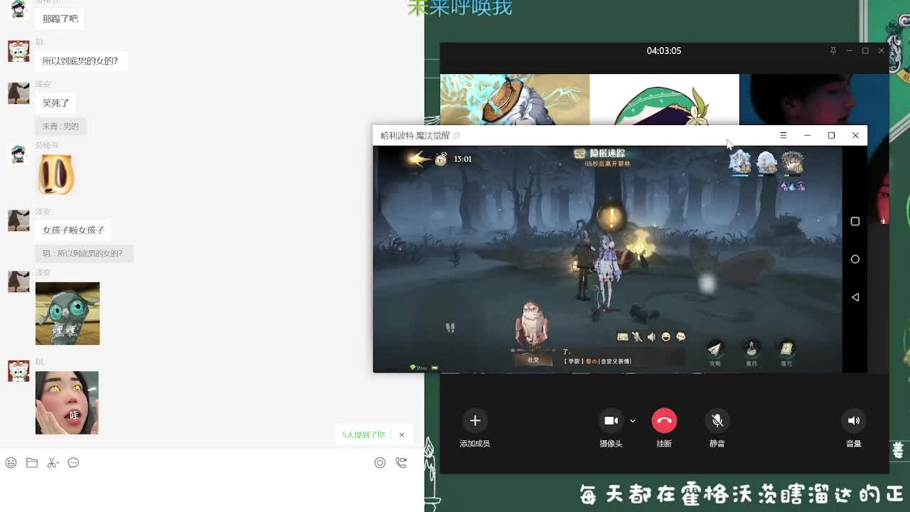This screenshot has width=910, height=512.
Task: Jump to the '5人提到了你' mentions
Action: pos(363,434)
